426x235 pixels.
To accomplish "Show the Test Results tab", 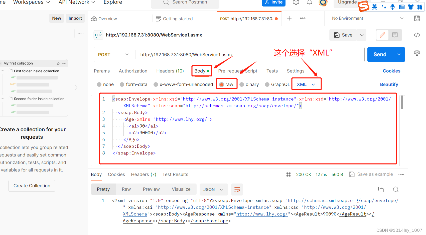I will [x=175, y=174].
